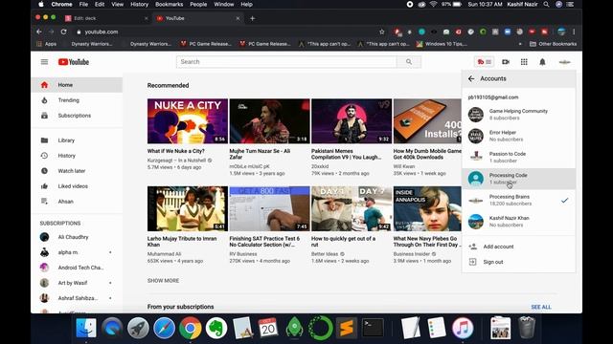Open Finder from the Dock
This screenshot has width=613, height=344.
tap(85, 328)
